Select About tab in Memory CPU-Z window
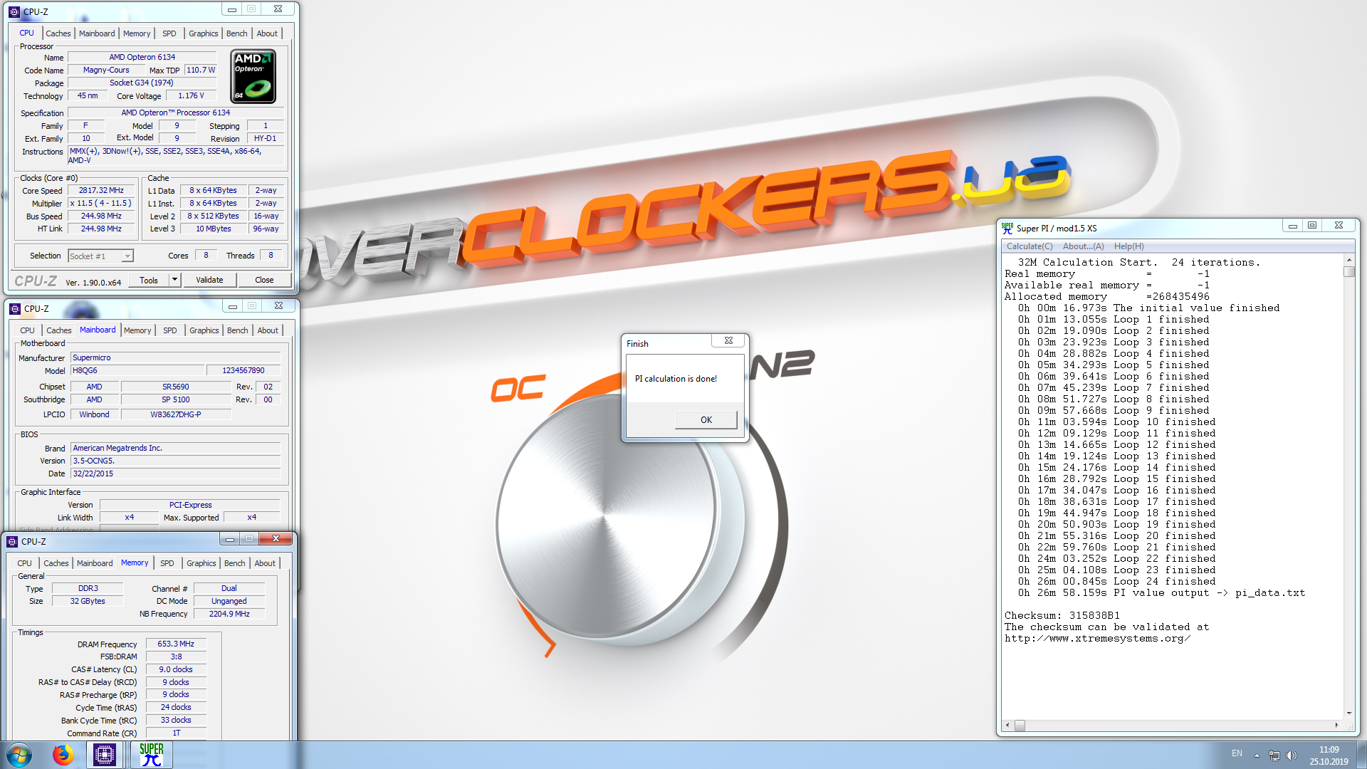 (265, 563)
